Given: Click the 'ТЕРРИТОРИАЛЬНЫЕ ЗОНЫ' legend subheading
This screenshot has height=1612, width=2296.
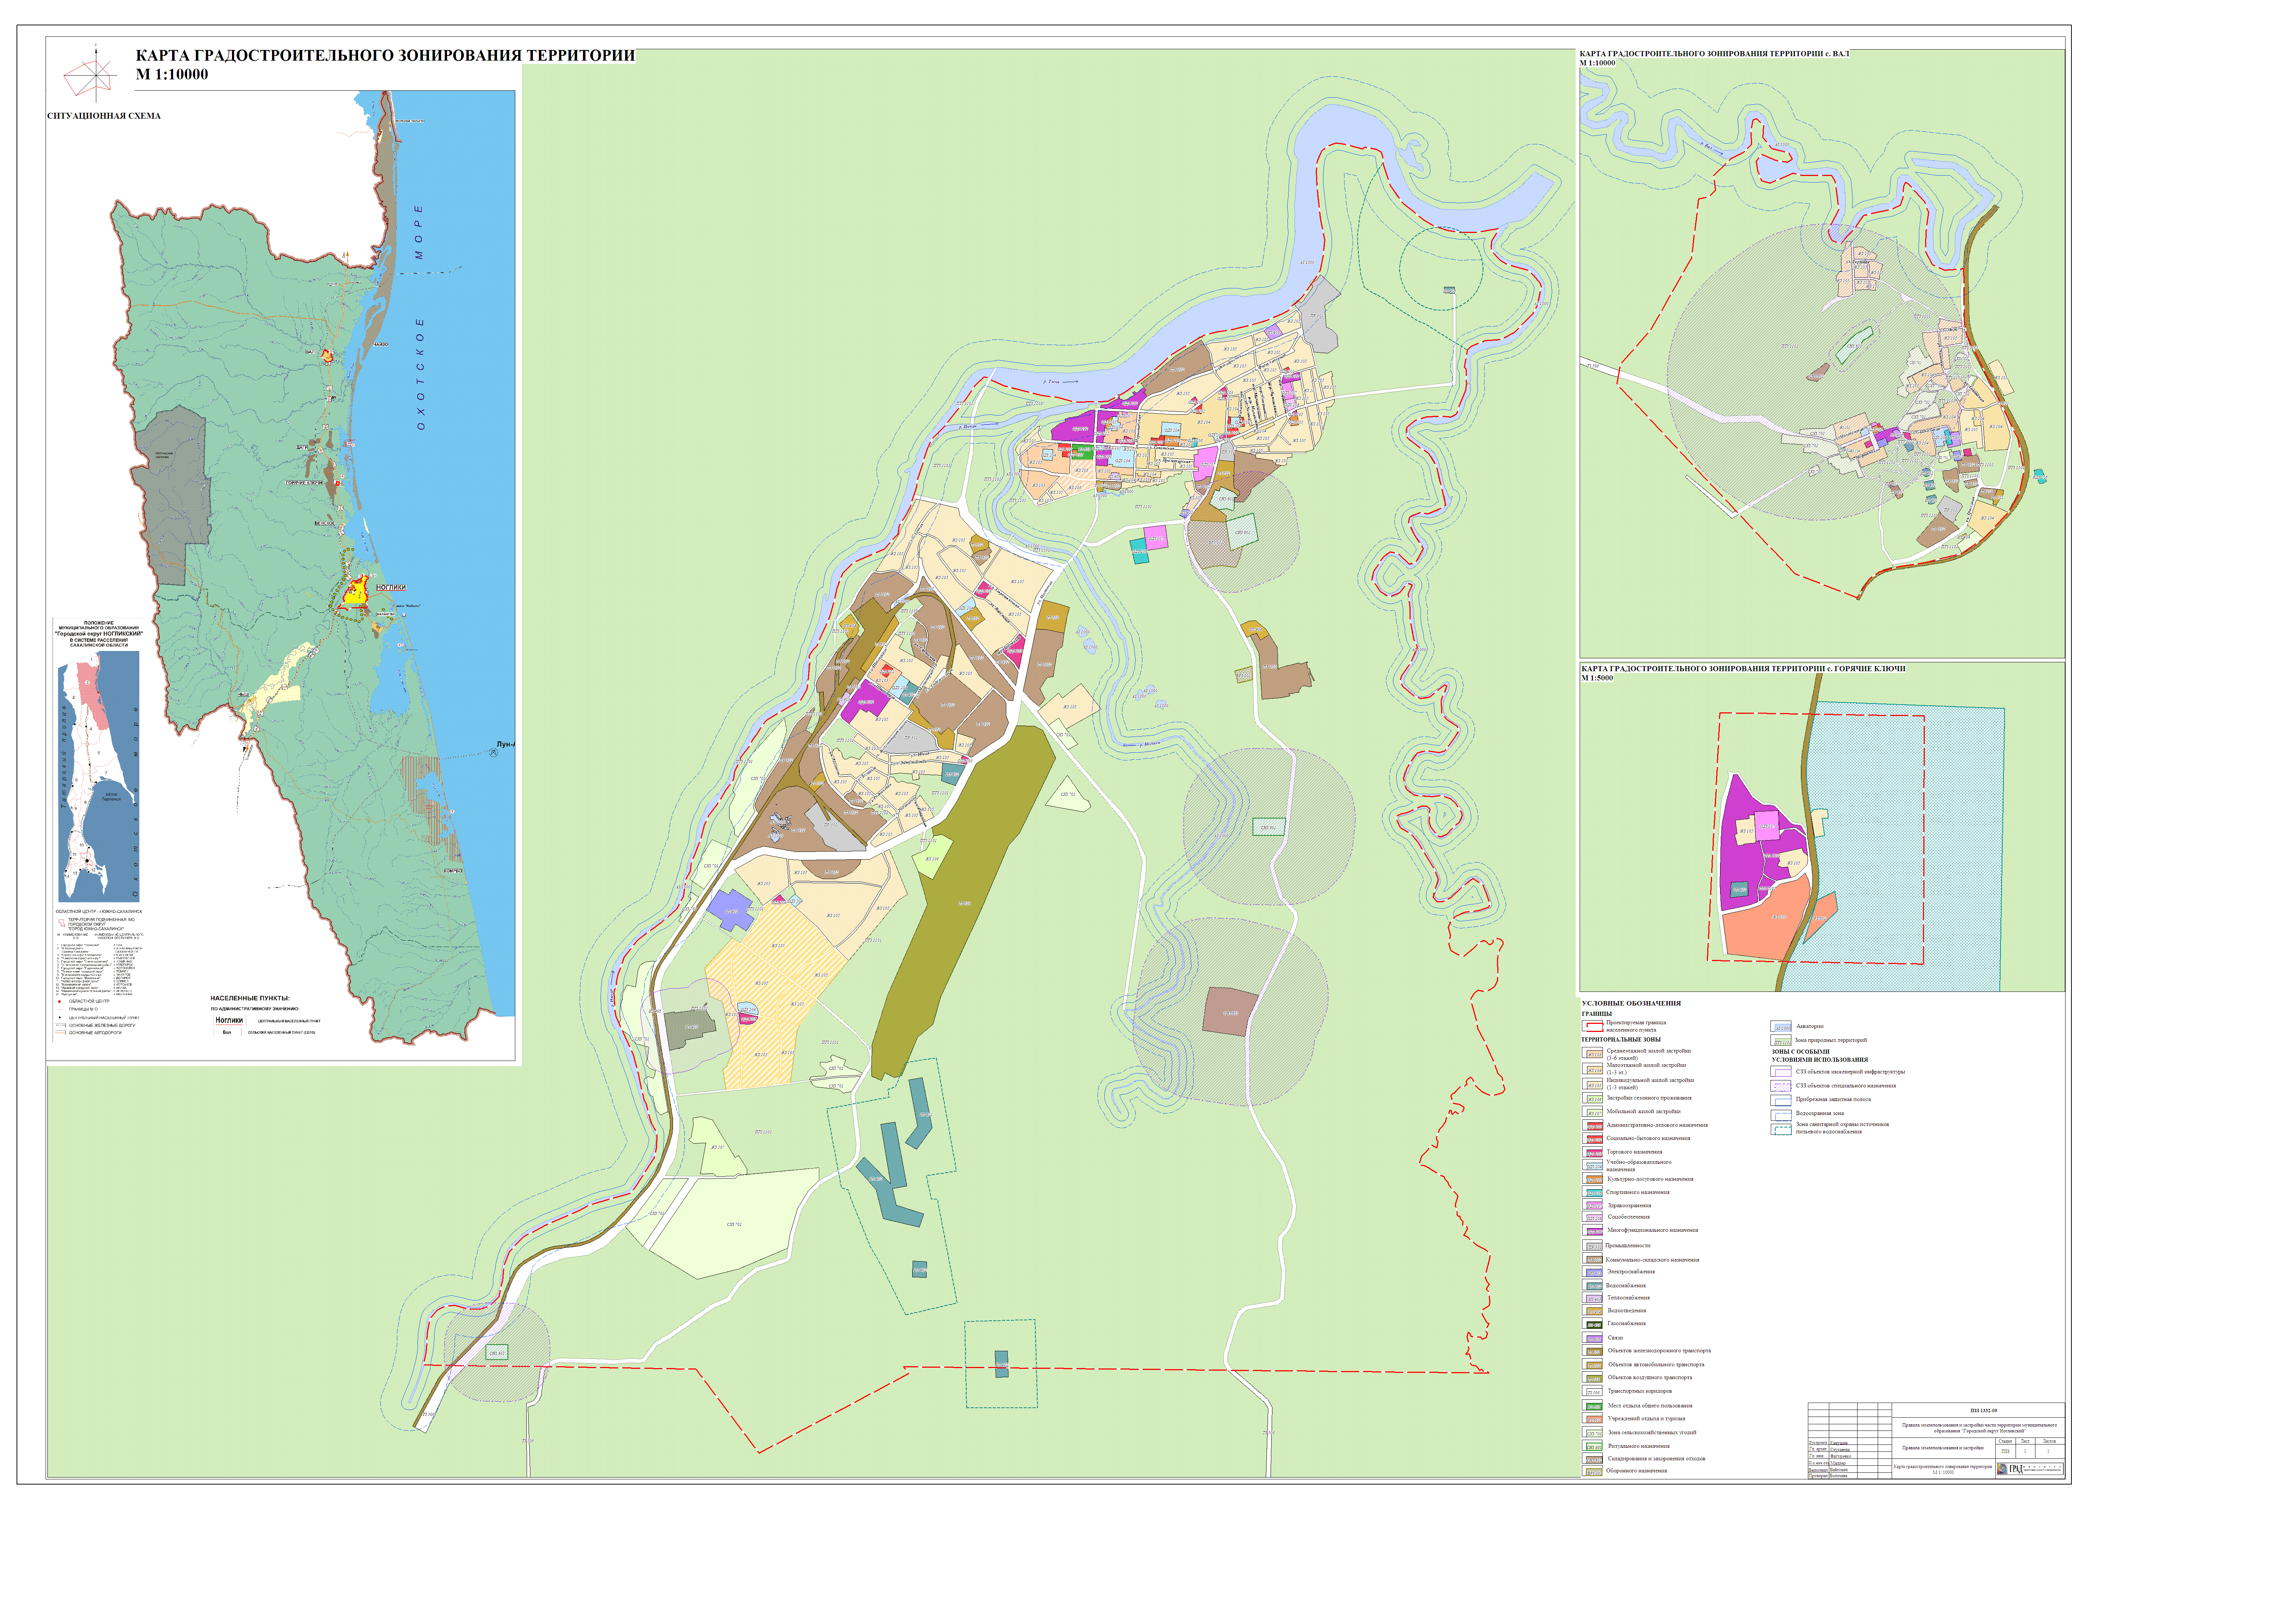Looking at the screenshot, I should [x=1621, y=1039].
